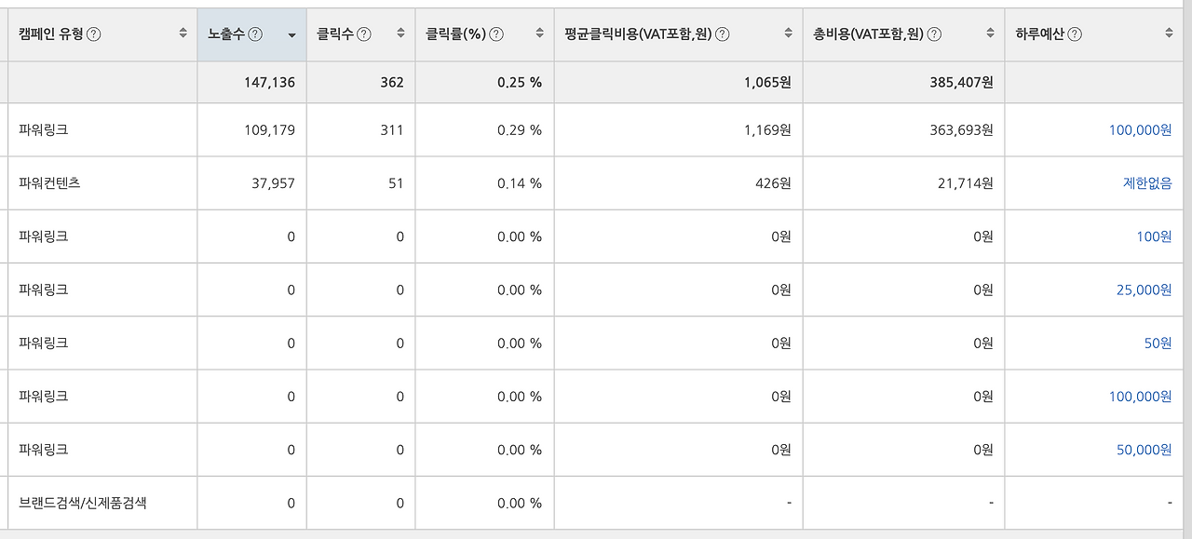
Task: Toggle sort order for 클릭수 column
Action: pyautogui.click(x=401, y=31)
